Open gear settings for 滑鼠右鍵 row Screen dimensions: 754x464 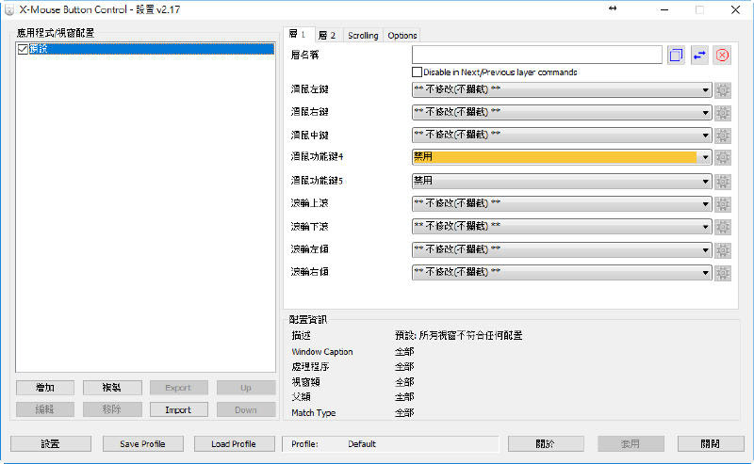pos(723,113)
